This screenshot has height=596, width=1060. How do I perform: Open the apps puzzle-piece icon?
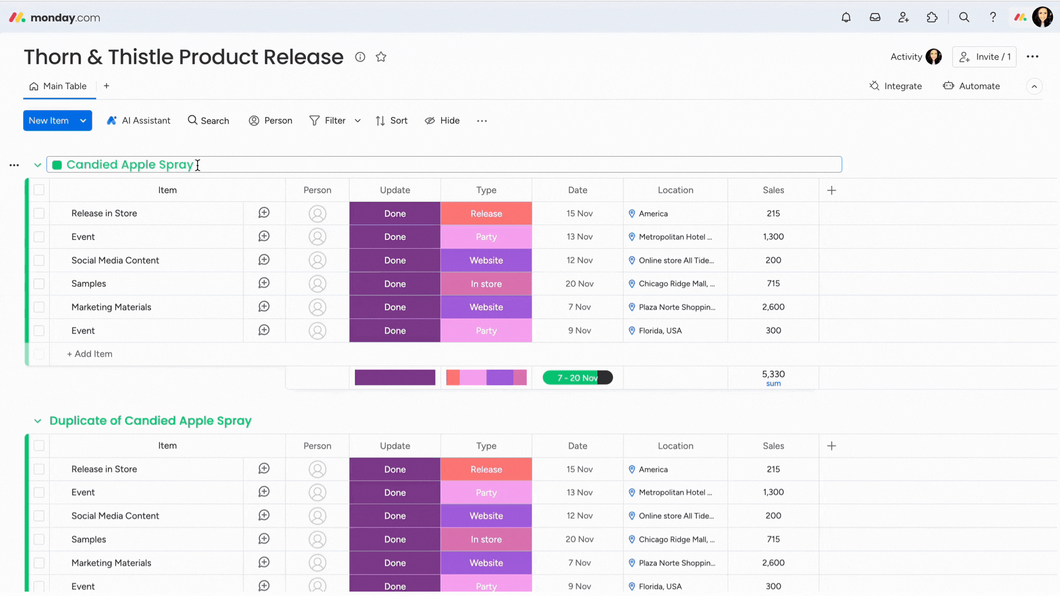tap(932, 18)
